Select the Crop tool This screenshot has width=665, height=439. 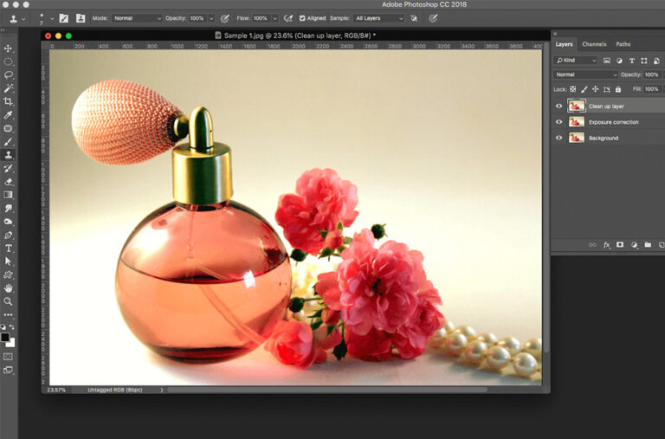[9, 102]
